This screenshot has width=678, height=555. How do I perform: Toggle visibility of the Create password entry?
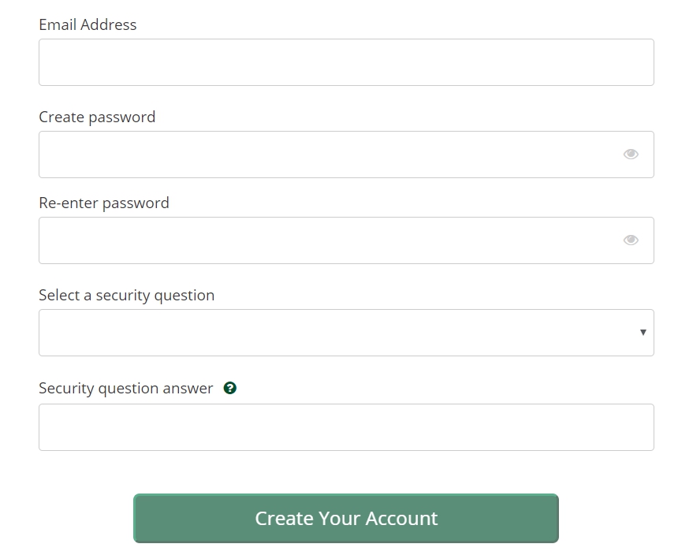click(631, 155)
